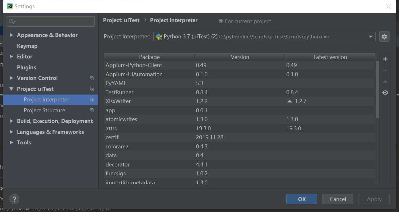This screenshot has width=399, height=212.
Task: Click the Project Interpreter breadcrumb title
Action: pyautogui.click(x=174, y=20)
